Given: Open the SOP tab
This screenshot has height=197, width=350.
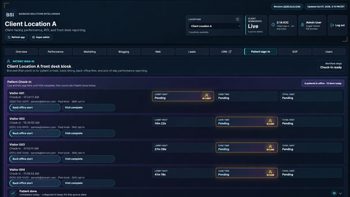Looking at the screenshot, I should point(295,51).
